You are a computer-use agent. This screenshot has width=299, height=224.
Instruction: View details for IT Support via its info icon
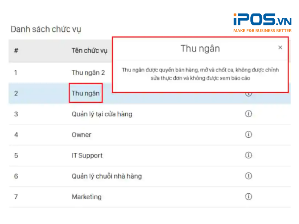point(249,156)
